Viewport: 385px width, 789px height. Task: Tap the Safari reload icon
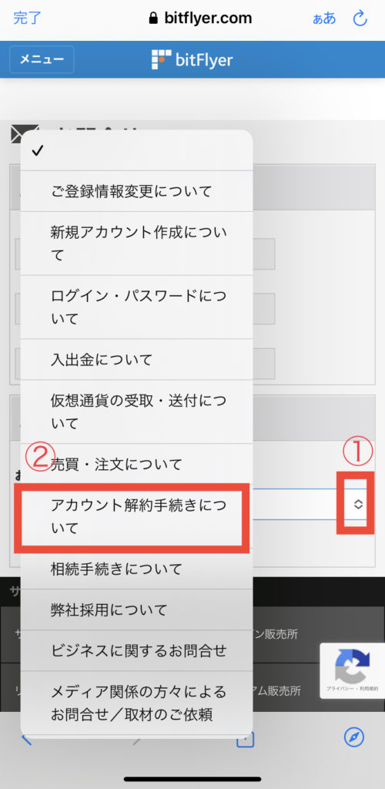[x=360, y=18]
